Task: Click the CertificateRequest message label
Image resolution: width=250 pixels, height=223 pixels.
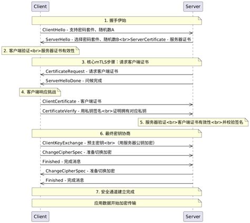Action: coord(82,71)
